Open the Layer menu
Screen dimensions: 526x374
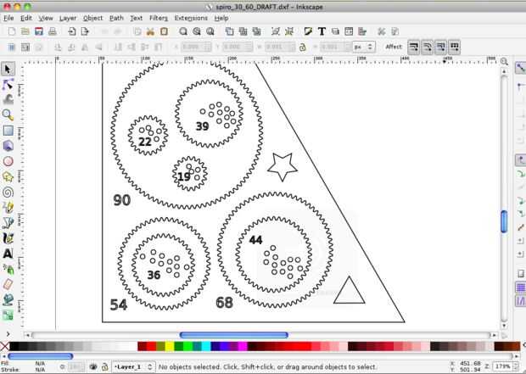[x=68, y=18]
